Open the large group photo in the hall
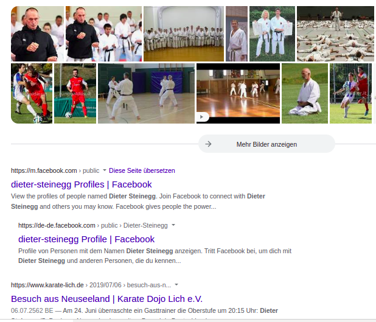This screenshot has width=376, height=322. tap(183, 33)
